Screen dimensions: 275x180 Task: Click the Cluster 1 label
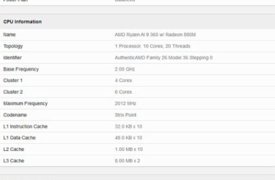point(13,81)
